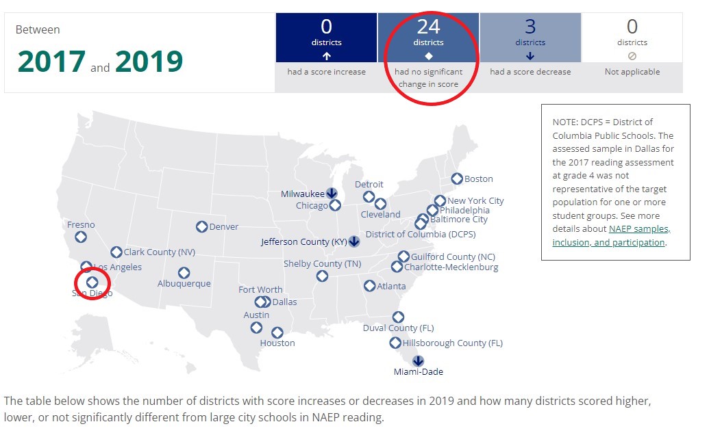709x435 pixels.
Task: Select the Atlanta map marker
Action: [x=370, y=286]
